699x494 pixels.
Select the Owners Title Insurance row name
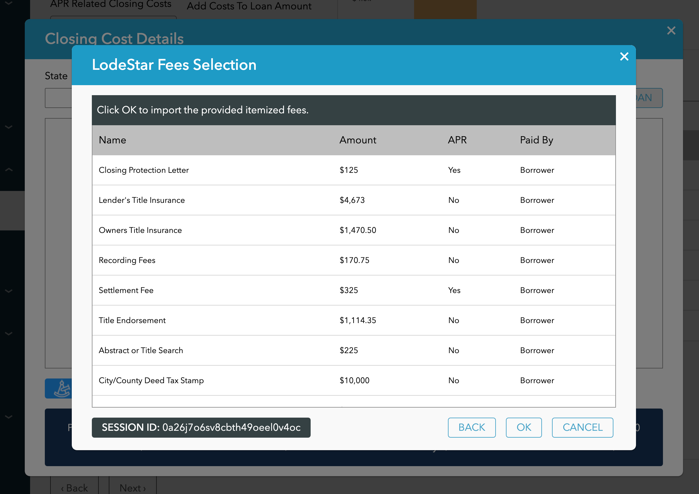(140, 230)
